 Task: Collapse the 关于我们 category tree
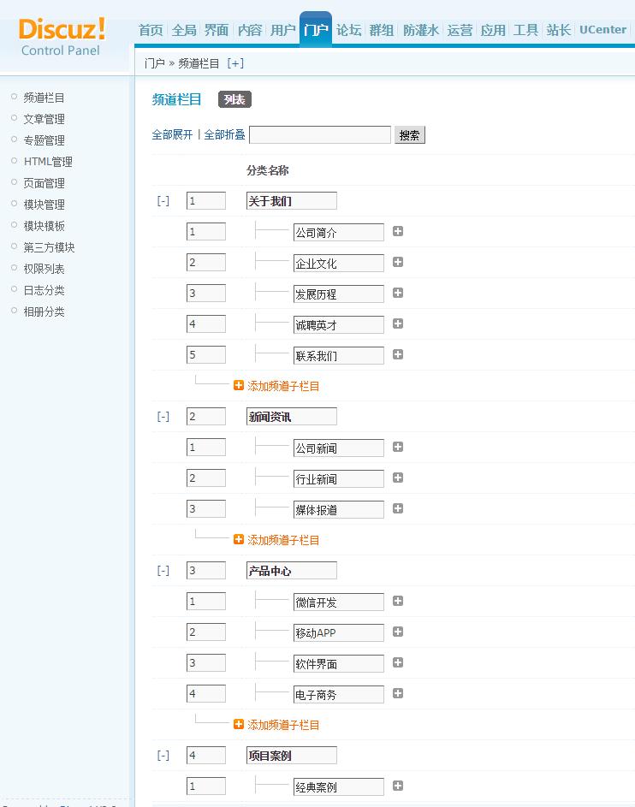[x=163, y=199]
